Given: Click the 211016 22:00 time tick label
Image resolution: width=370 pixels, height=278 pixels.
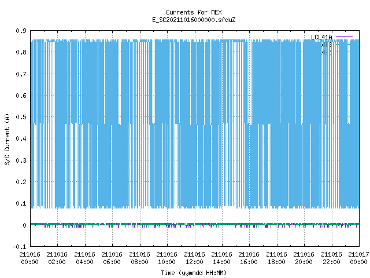Looking at the screenshot, I should click(x=331, y=258).
